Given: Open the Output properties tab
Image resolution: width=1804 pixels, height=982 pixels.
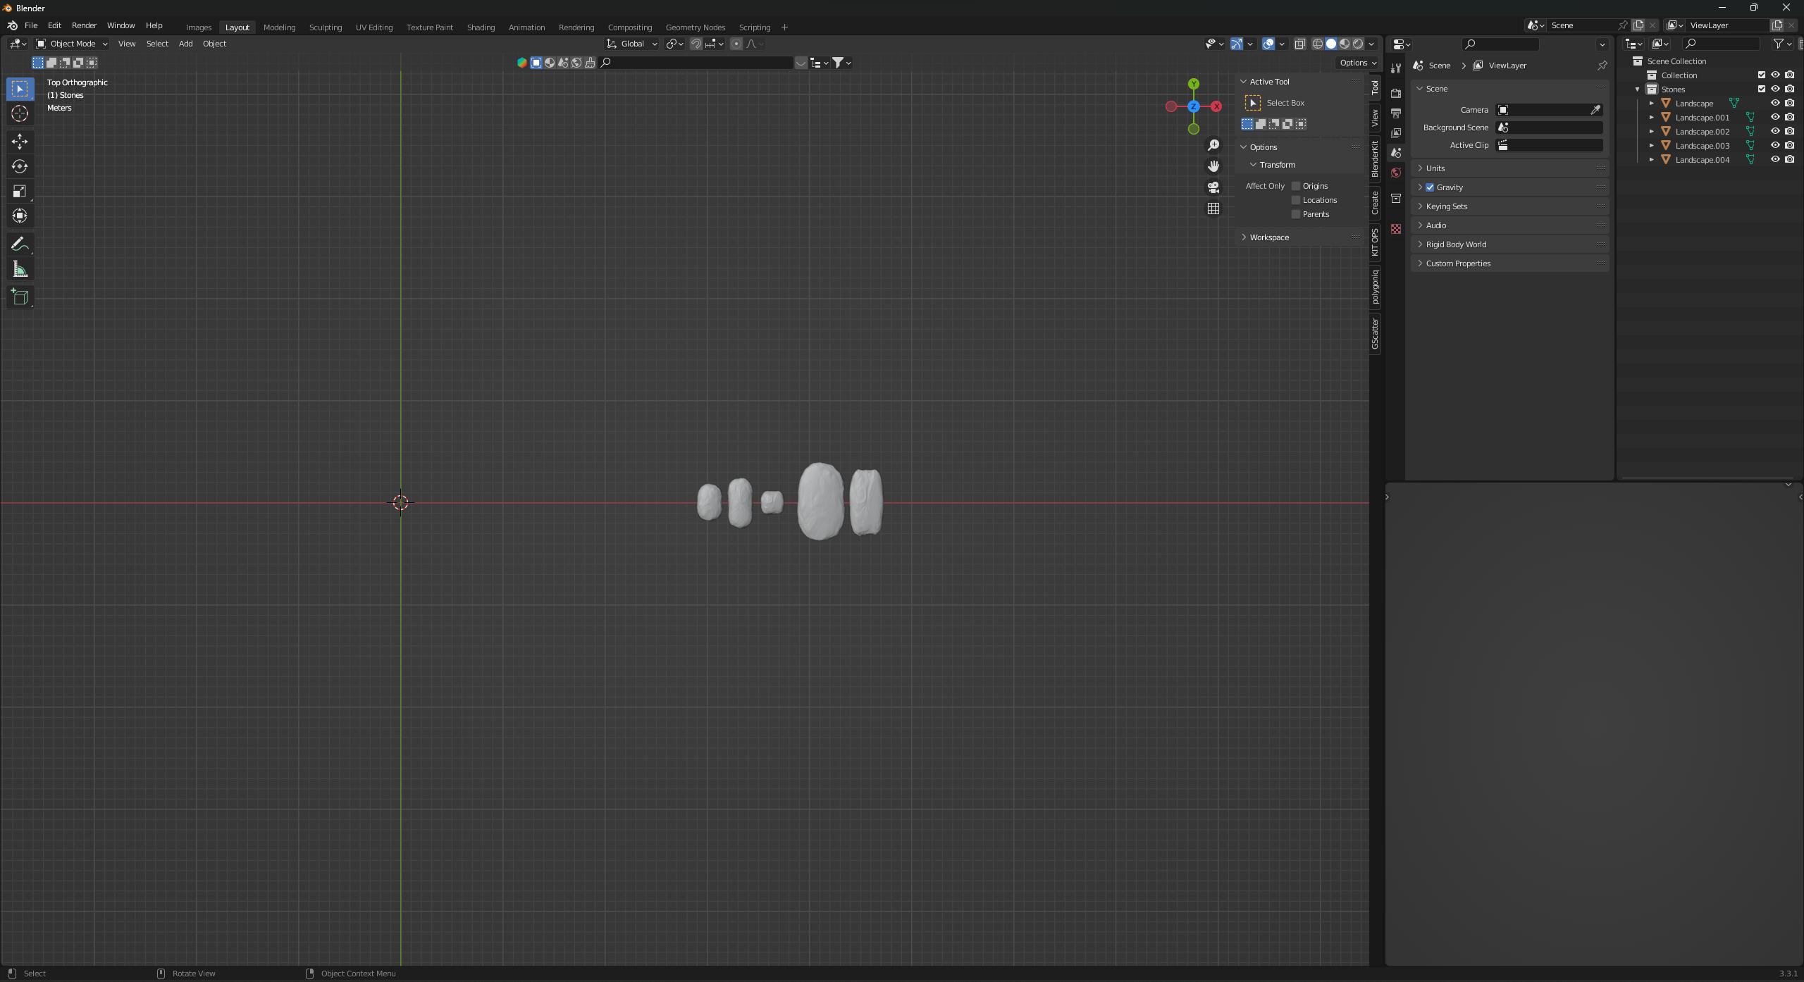Looking at the screenshot, I should tap(1396, 113).
